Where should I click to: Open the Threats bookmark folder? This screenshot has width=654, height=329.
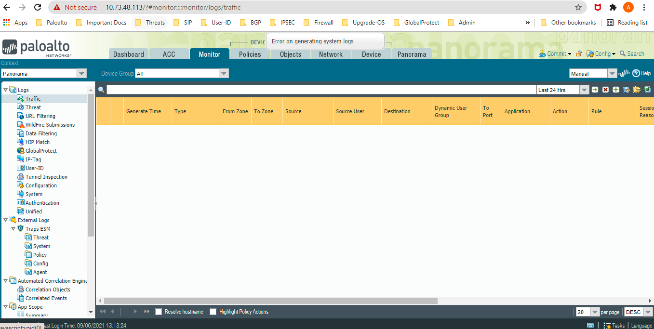click(150, 23)
